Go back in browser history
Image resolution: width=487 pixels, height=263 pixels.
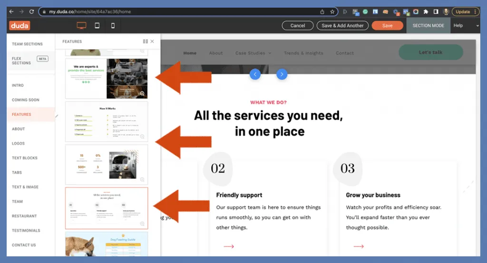(11, 11)
